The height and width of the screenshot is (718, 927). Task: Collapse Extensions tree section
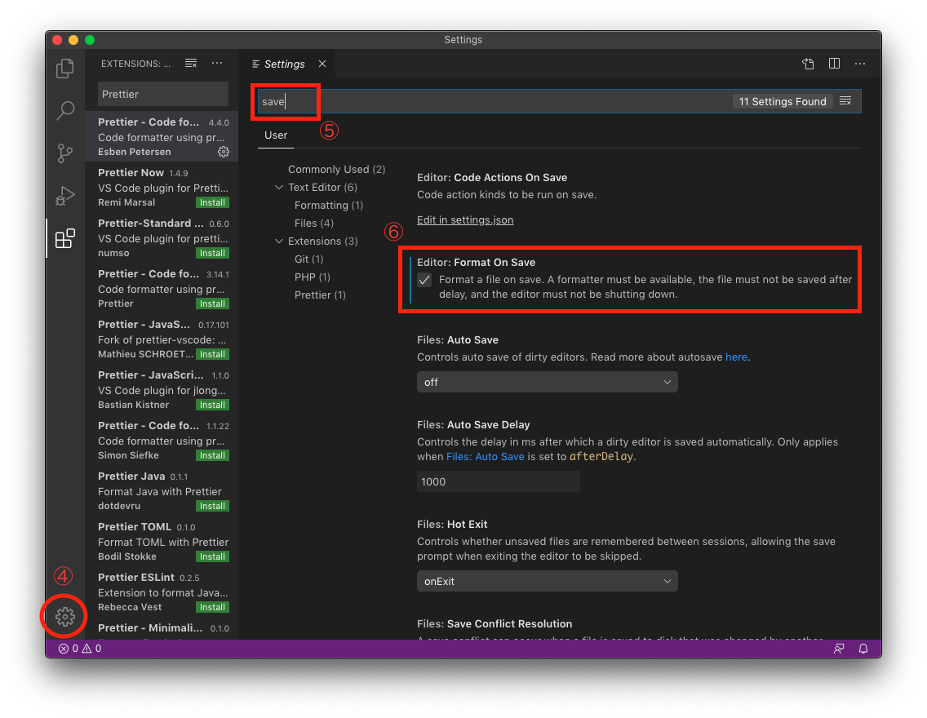(279, 242)
